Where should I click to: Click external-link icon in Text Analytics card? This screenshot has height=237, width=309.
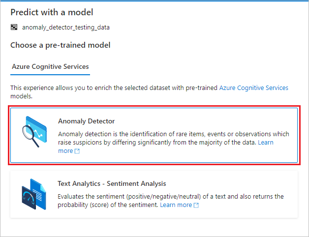click(x=196, y=205)
